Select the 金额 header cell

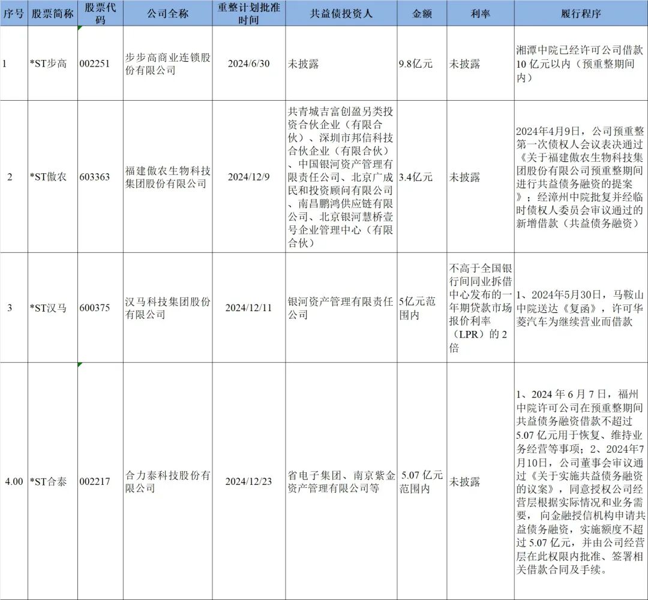pos(422,13)
